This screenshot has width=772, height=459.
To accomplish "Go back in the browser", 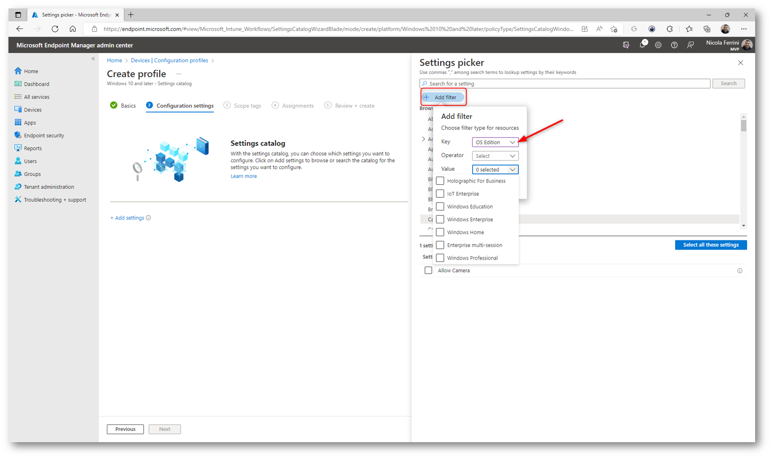I will click(19, 29).
